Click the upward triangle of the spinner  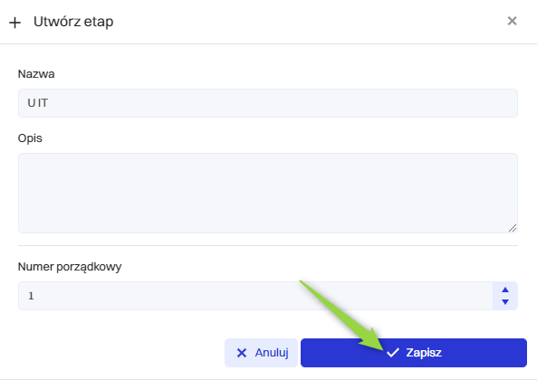505,290
